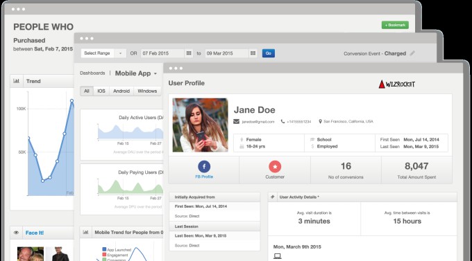The height and width of the screenshot is (261, 472).
Task: Click the laptop device icon under March 9th
Action: tap(278, 256)
